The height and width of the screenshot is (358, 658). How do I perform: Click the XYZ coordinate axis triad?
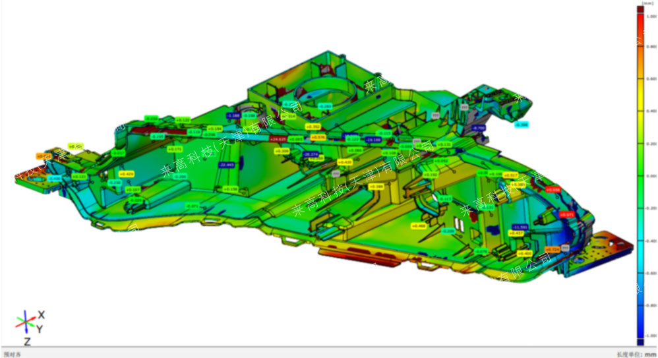pyautogui.click(x=28, y=322)
